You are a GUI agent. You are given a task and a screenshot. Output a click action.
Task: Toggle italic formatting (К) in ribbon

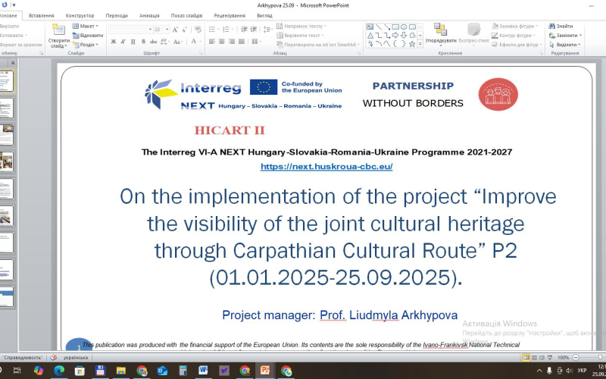123,42
